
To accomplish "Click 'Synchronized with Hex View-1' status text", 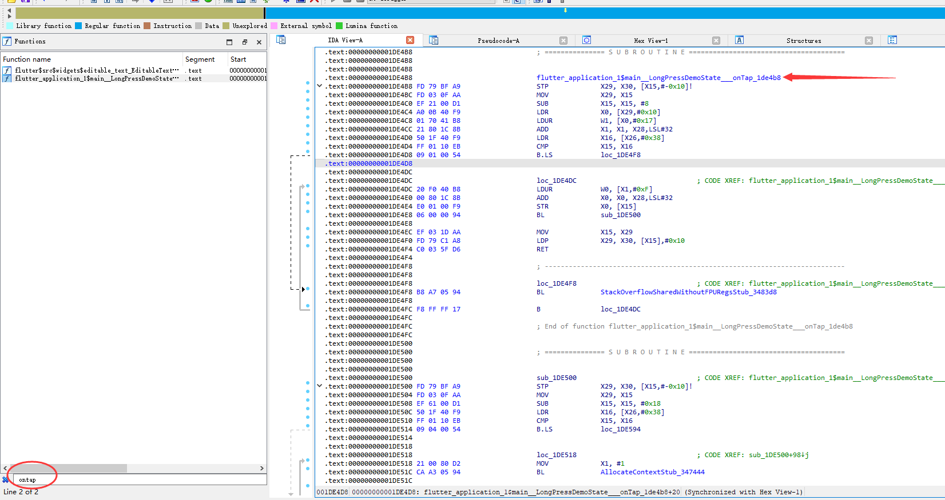I will pos(744,492).
